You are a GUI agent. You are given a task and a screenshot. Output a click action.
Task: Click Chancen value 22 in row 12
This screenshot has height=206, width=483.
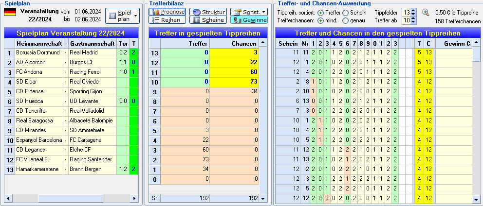[x=234, y=62]
